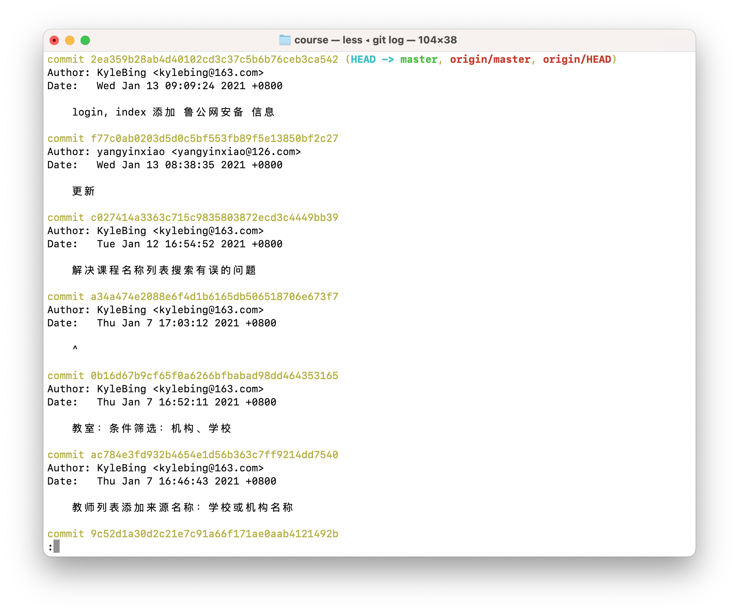739x614 pixels.
Task: Click the origin/master reference text
Action: [490, 59]
